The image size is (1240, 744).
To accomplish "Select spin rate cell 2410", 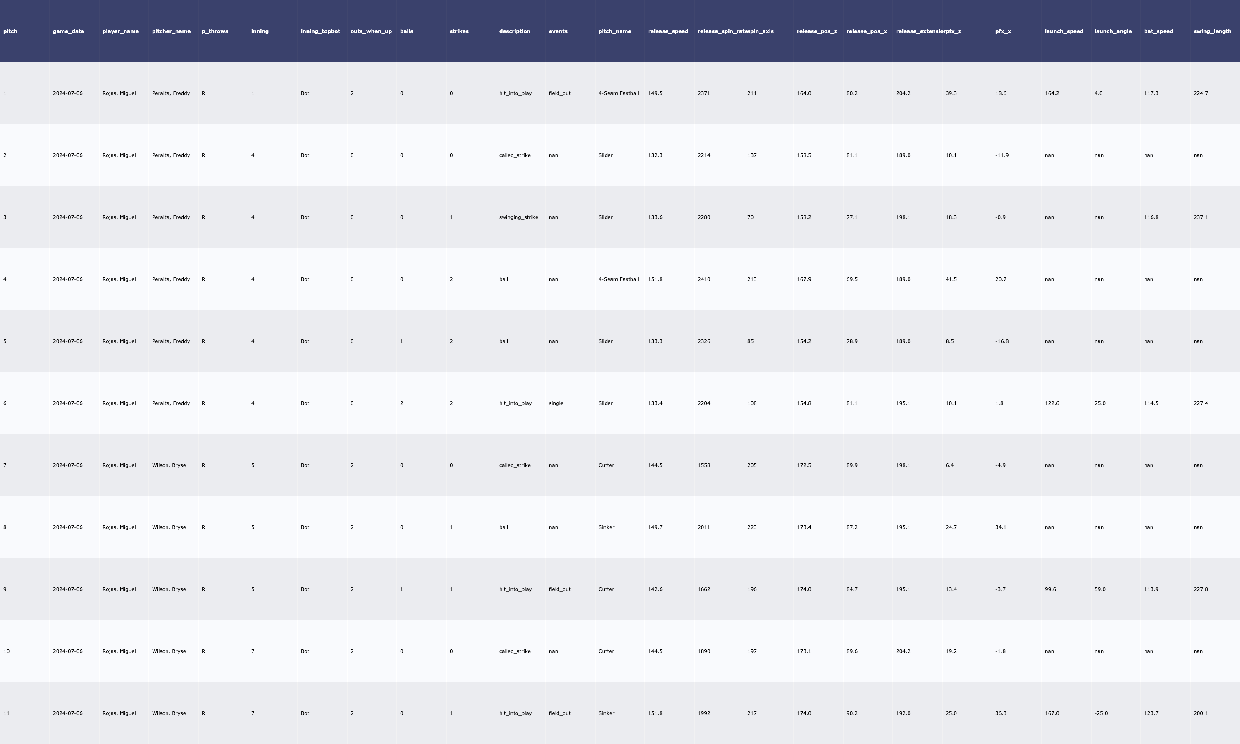I will tap(704, 279).
